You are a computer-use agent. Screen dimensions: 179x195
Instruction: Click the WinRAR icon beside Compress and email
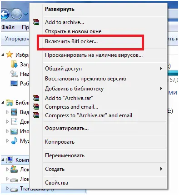point(36,106)
